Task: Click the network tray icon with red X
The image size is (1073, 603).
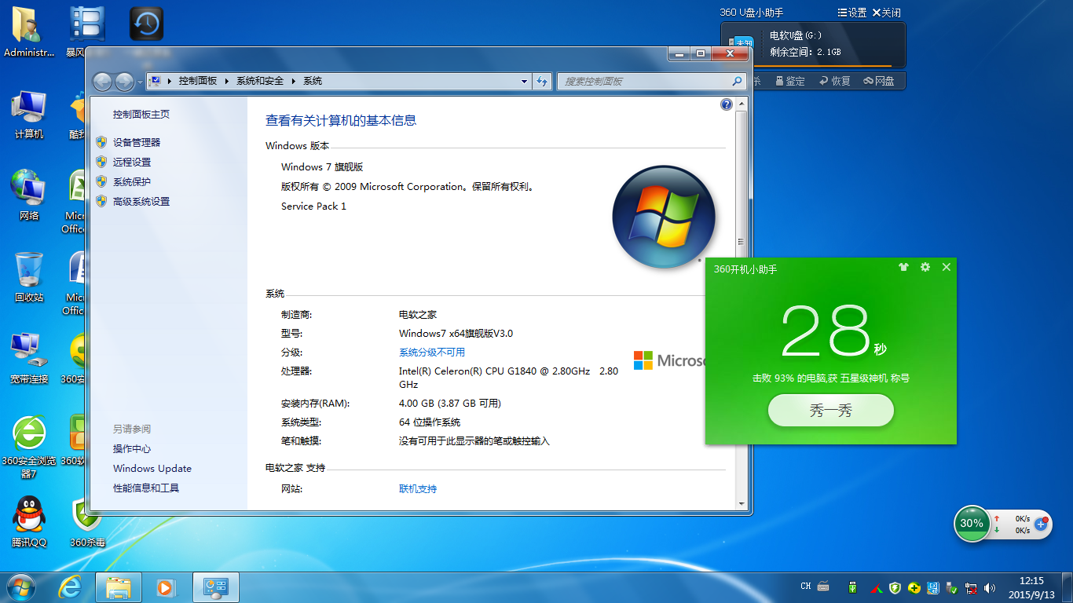Action: (971, 587)
